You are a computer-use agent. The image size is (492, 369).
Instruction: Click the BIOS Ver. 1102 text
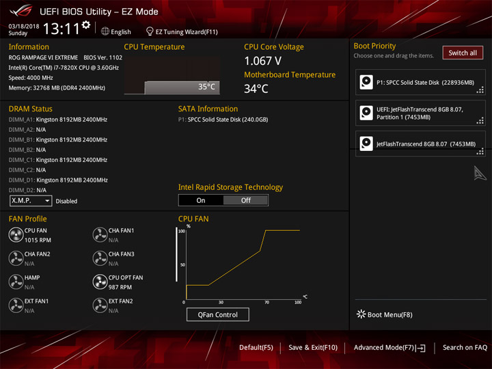[103, 57]
